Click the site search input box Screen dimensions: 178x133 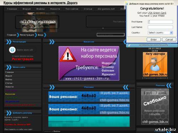111,35
